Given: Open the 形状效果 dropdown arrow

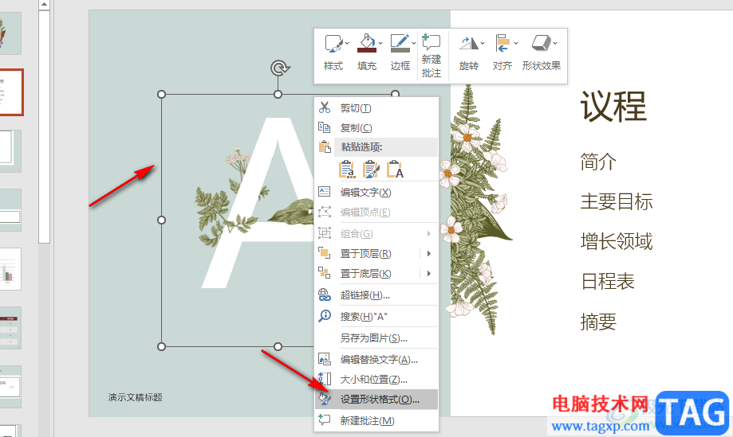Looking at the screenshot, I should coord(555,43).
